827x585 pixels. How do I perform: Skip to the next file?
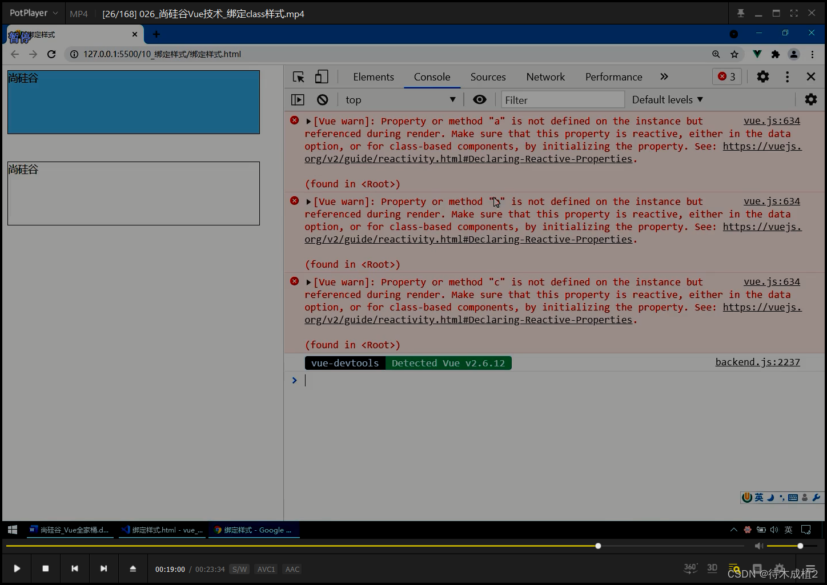coord(103,568)
